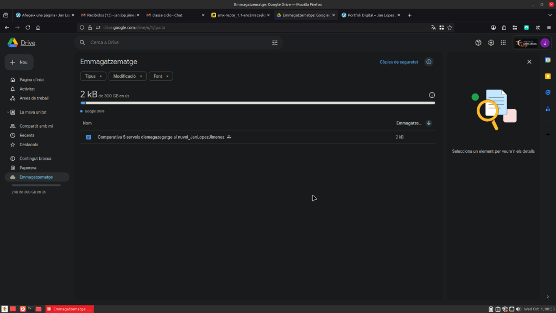Open Google Tasks in side panel
556x313 pixels.
click(x=548, y=92)
